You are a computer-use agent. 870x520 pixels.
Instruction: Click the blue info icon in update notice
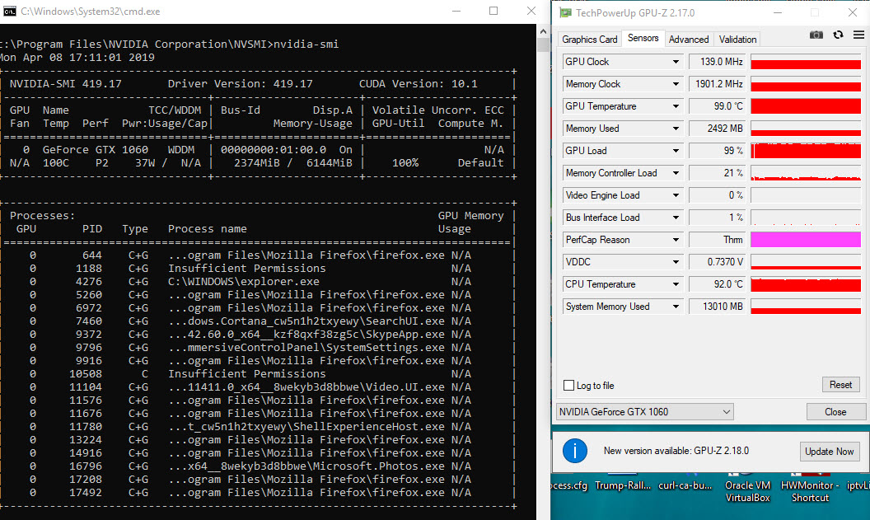click(x=575, y=451)
